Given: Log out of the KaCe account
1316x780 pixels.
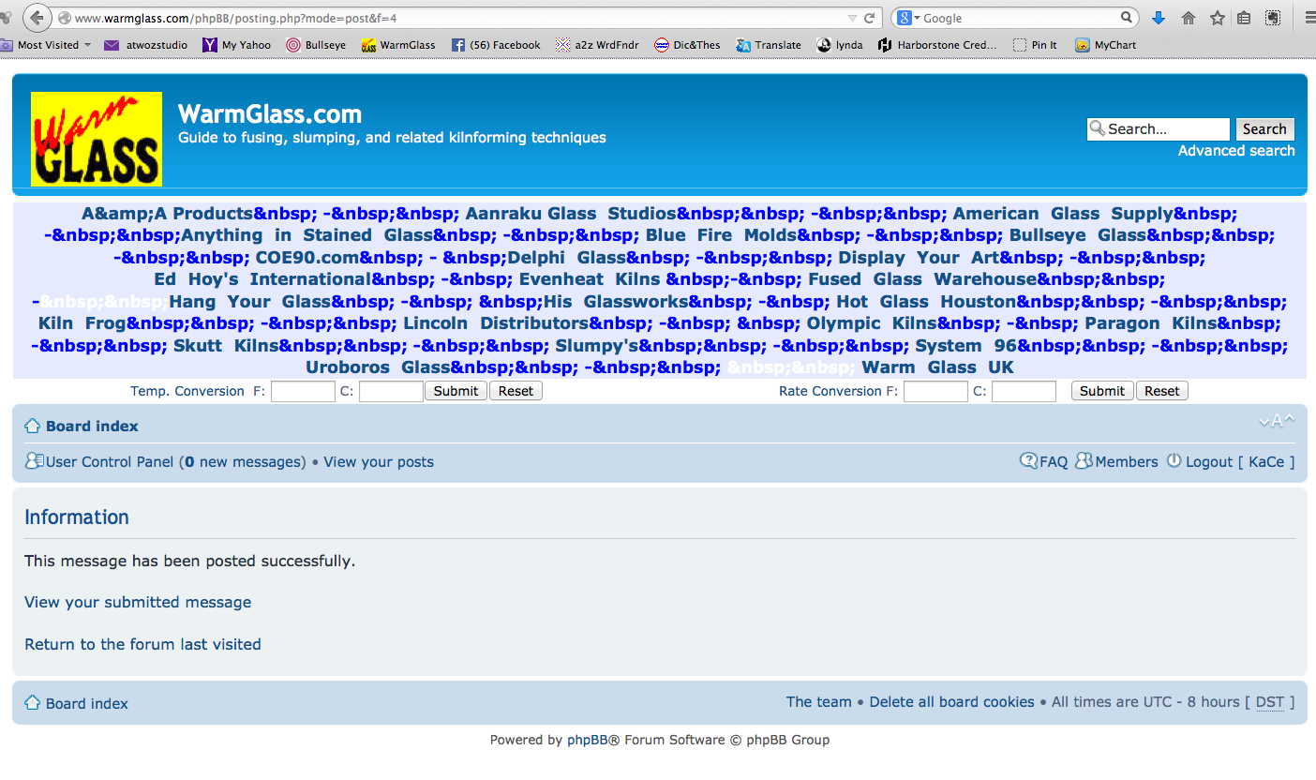Looking at the screenshot, I should (x=1208, y=461).
